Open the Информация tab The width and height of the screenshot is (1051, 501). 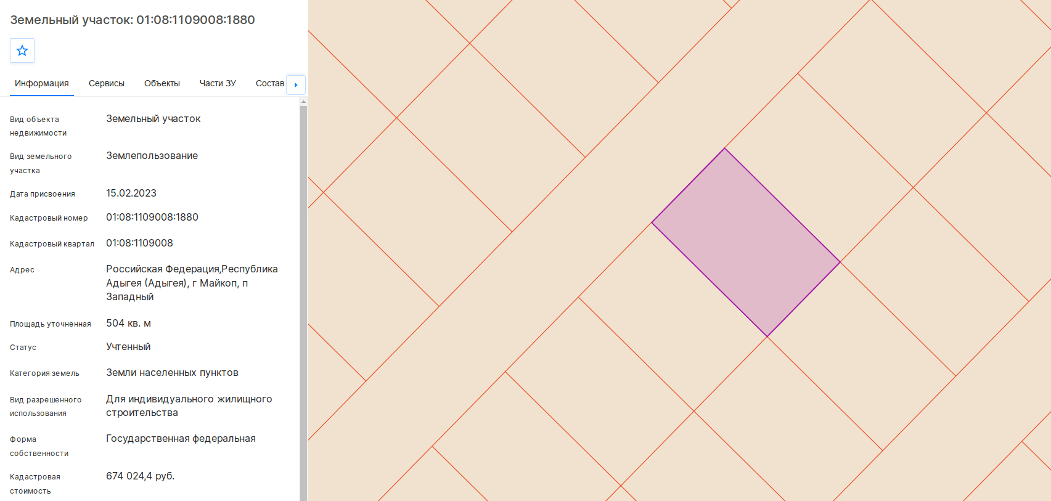click(x=42, y=84)
